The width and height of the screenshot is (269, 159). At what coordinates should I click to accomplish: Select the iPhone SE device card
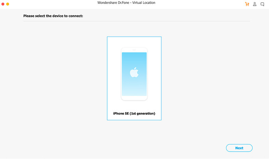coord(134,78)
